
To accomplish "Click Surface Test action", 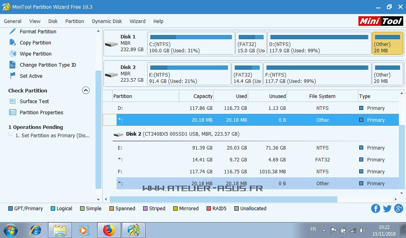I will [x=34, y=101].
